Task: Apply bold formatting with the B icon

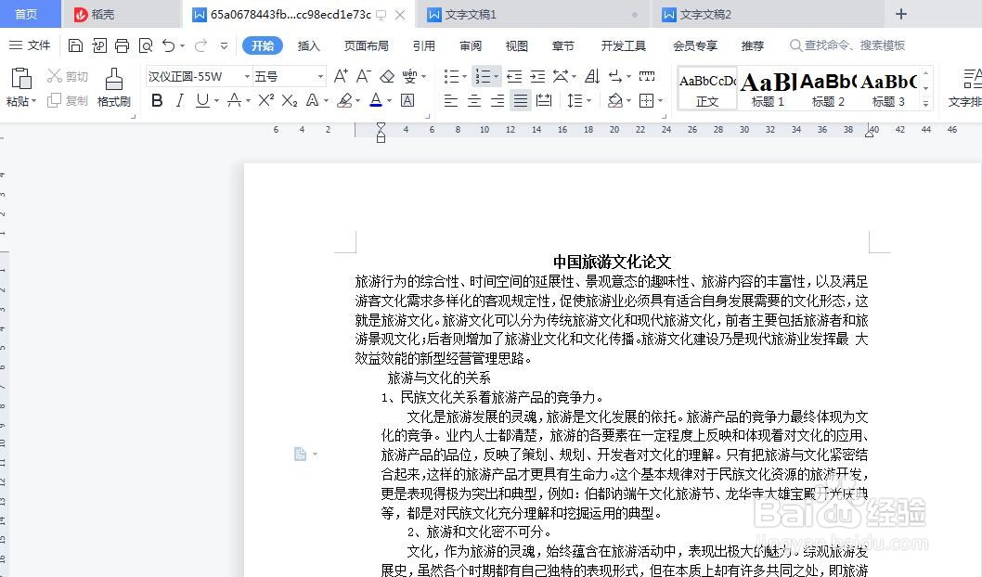Action: click(157, 101)
